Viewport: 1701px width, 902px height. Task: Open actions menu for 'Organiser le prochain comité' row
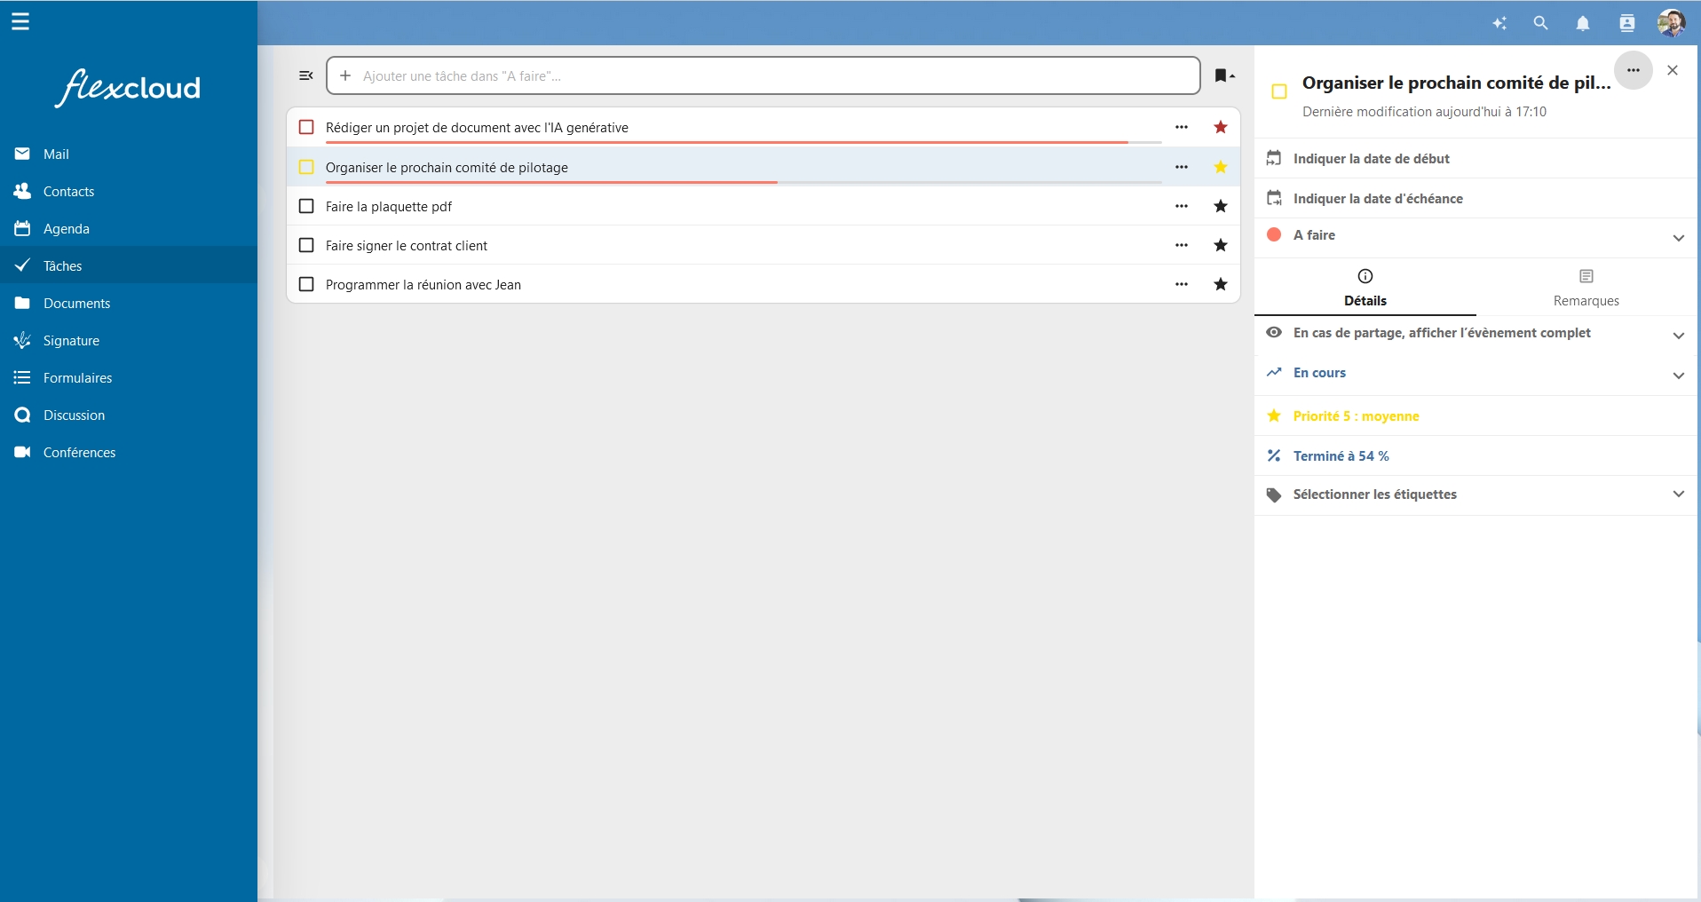[x=1182, y=167]
